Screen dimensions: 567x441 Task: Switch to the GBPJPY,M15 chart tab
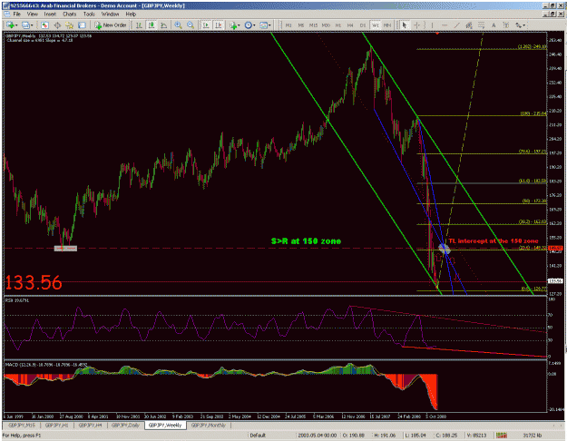point(22,425)
